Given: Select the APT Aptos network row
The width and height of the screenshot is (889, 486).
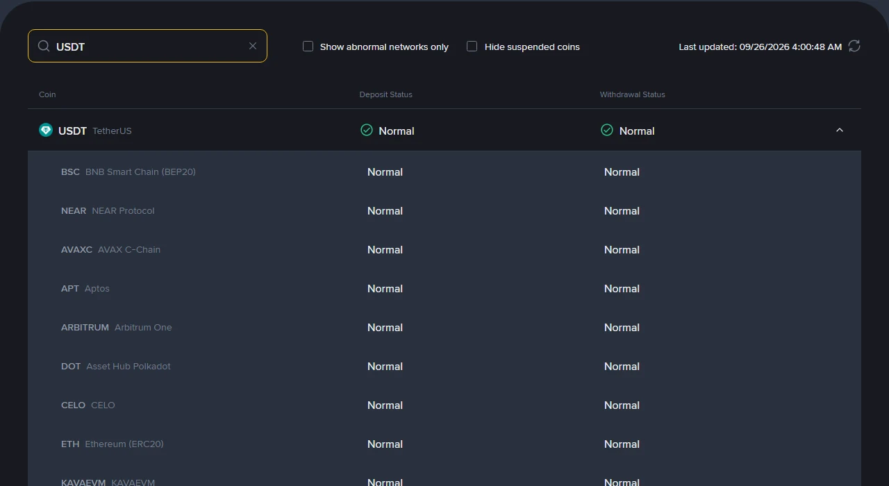Looking at the screenshot, I should tap(444, 288).
